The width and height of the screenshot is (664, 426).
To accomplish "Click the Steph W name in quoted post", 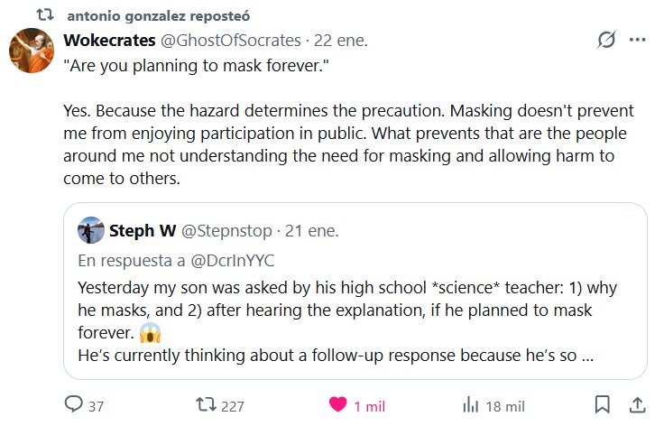I will pyautogui.click(x=143, y=230).
